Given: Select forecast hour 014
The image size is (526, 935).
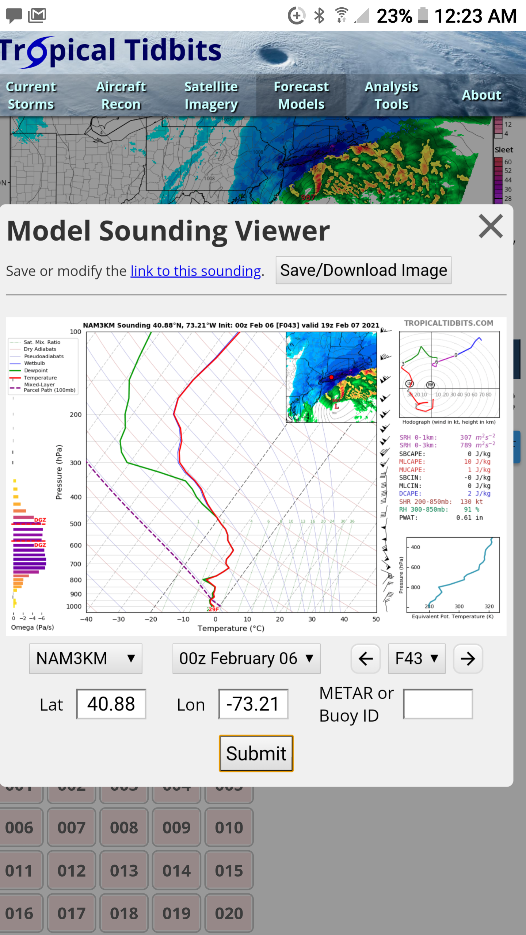Looking at the screenshot, I should click(x=176, y=870).
